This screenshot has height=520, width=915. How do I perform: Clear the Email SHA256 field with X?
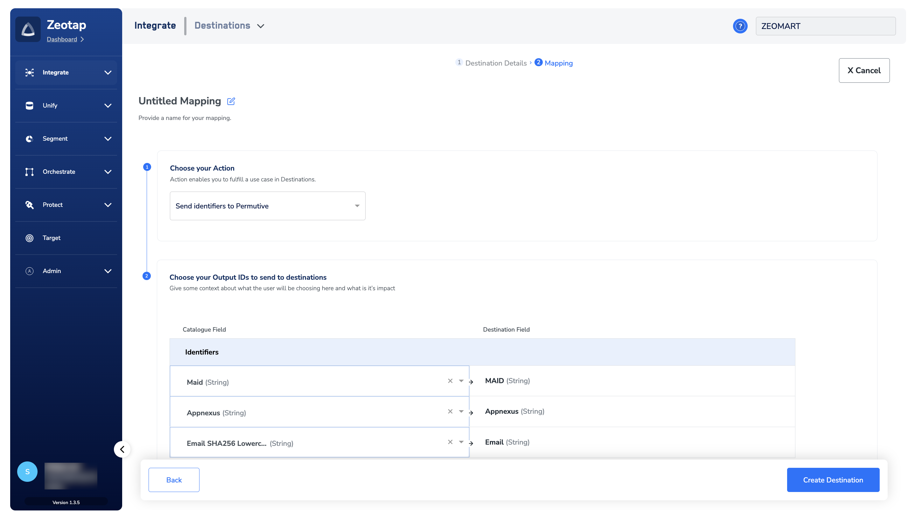click(450, 442)
